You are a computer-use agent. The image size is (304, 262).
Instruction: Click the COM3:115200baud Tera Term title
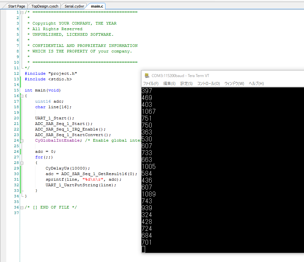(x=180, y=76)
